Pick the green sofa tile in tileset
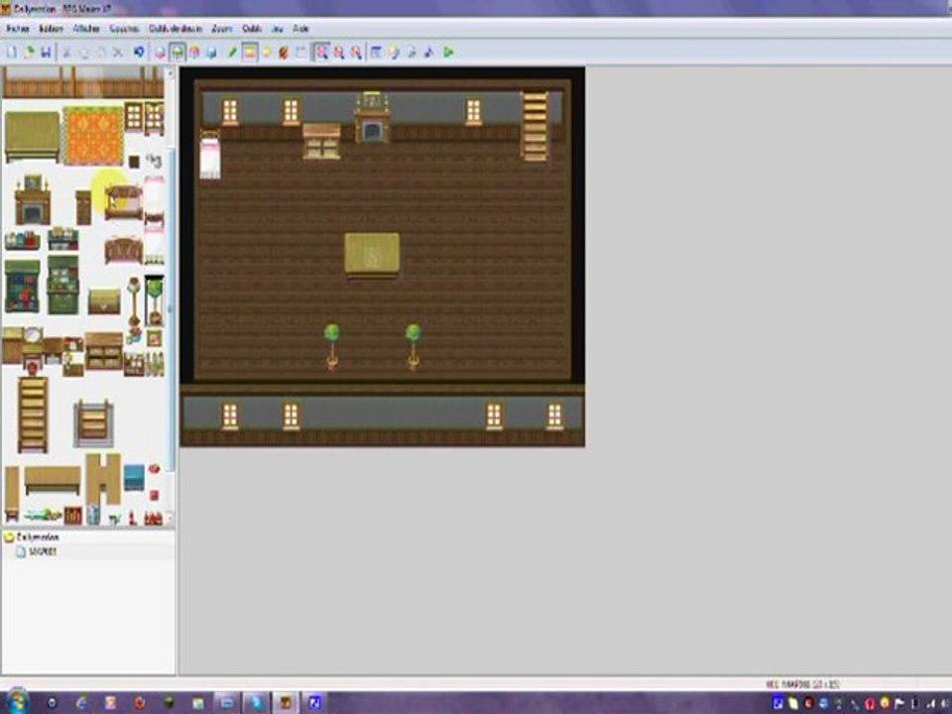 click(32, 137)
